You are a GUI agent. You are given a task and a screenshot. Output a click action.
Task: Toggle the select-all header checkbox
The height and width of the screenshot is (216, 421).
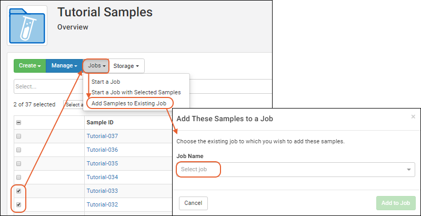[x=19, y=123]
